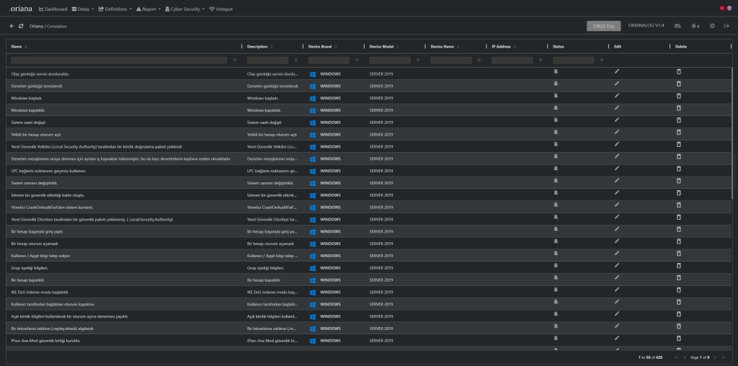Expand the Datas dropdown menu
This screenshot has height=366, width=738.
coord(85,9)
